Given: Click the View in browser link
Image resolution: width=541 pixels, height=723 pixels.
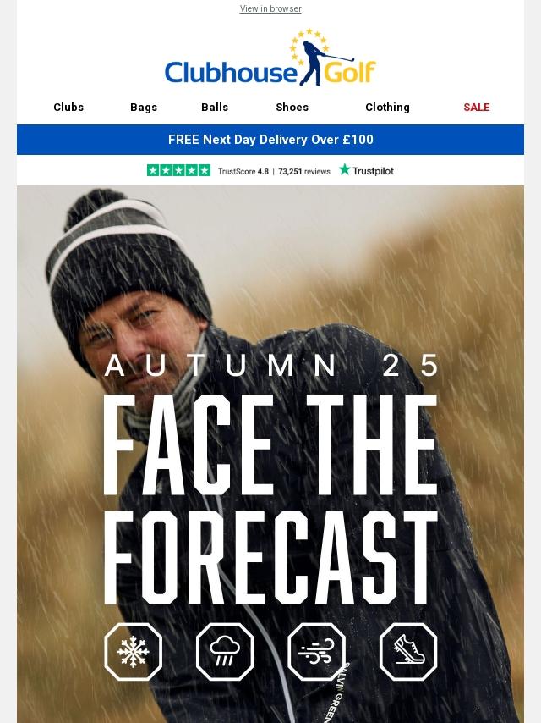Looking at the screenshot, I should click(270, 8).
